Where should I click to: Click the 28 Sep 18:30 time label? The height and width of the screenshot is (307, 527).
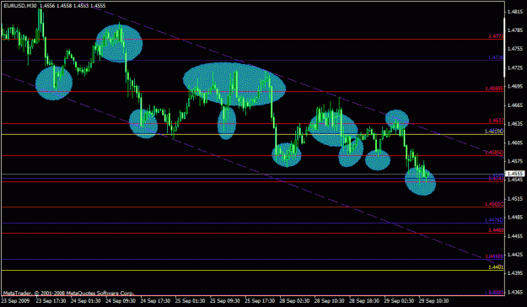point(364,300)
